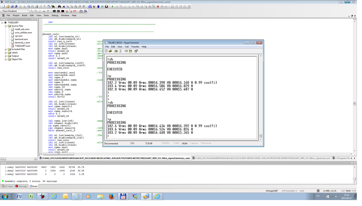Open Microsoft Word from the taskbar
Viewport: 362px width, 206px height.
click(20, 196)
